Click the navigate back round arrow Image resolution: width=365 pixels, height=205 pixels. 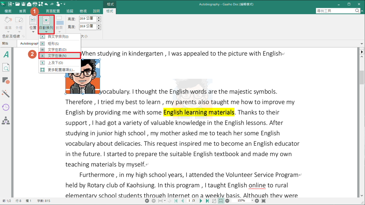pyautogui.click(x=147, y=201)
